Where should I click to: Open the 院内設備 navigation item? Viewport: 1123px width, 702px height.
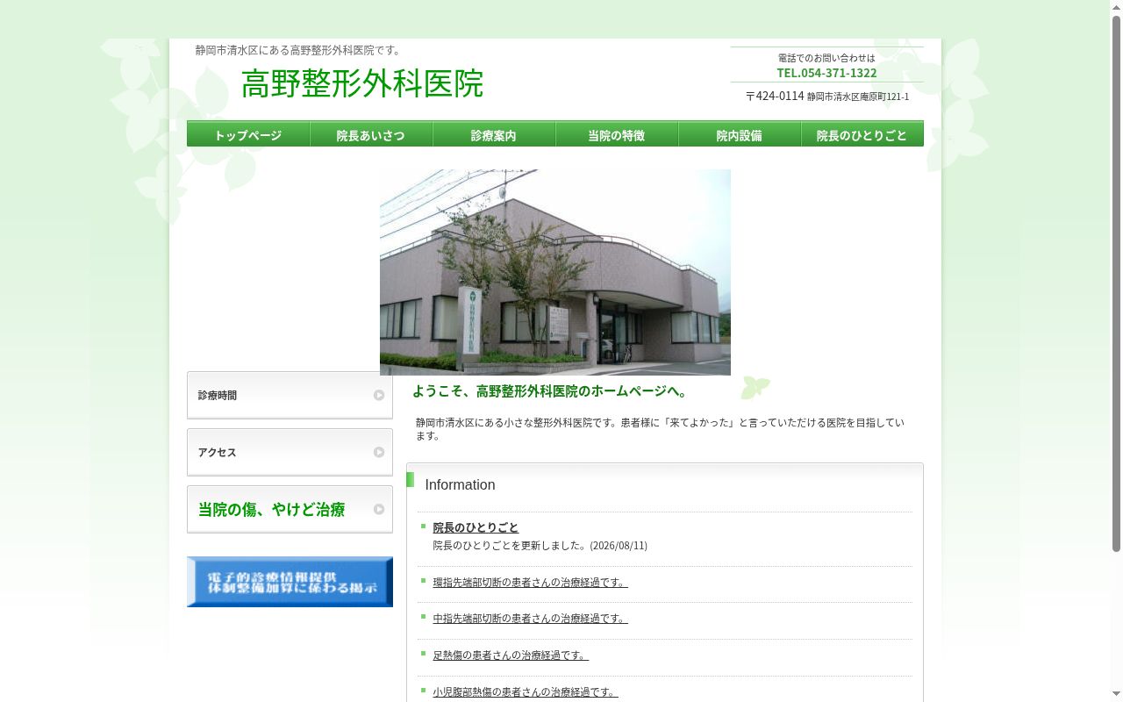tap(740, 134)
